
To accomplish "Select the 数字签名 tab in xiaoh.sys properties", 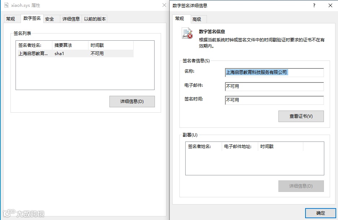I will coord(32,18).
